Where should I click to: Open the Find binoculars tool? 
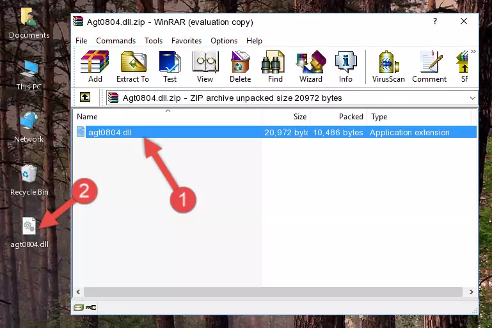click(x=275, y=66)
